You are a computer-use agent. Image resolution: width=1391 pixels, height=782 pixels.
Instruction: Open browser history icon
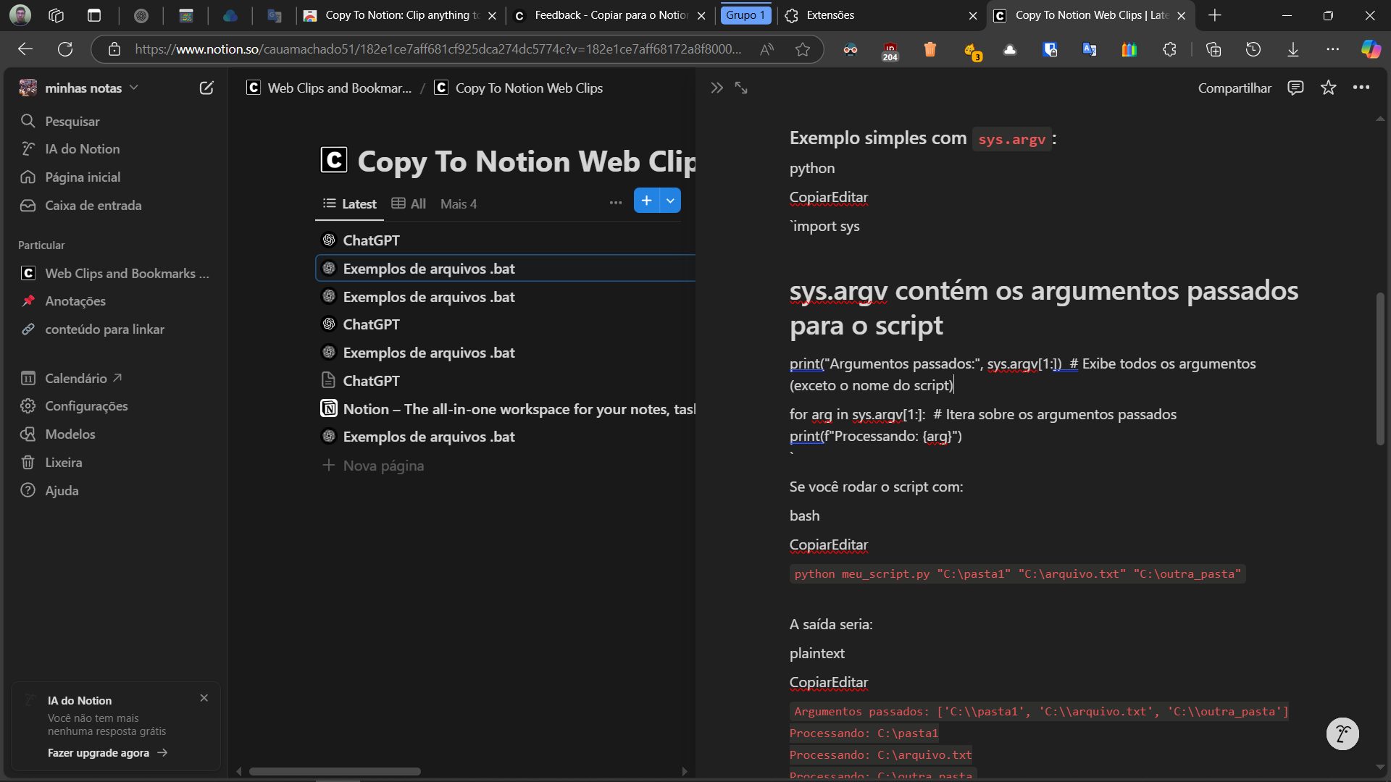click(x=1253, y=49)
